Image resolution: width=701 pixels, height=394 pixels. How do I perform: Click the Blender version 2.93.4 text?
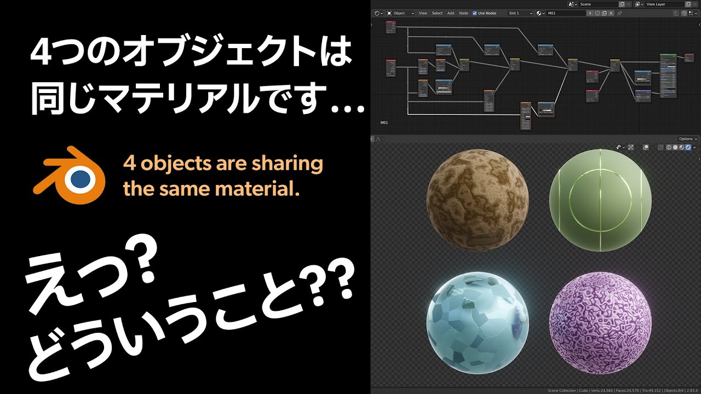(692, 390)
